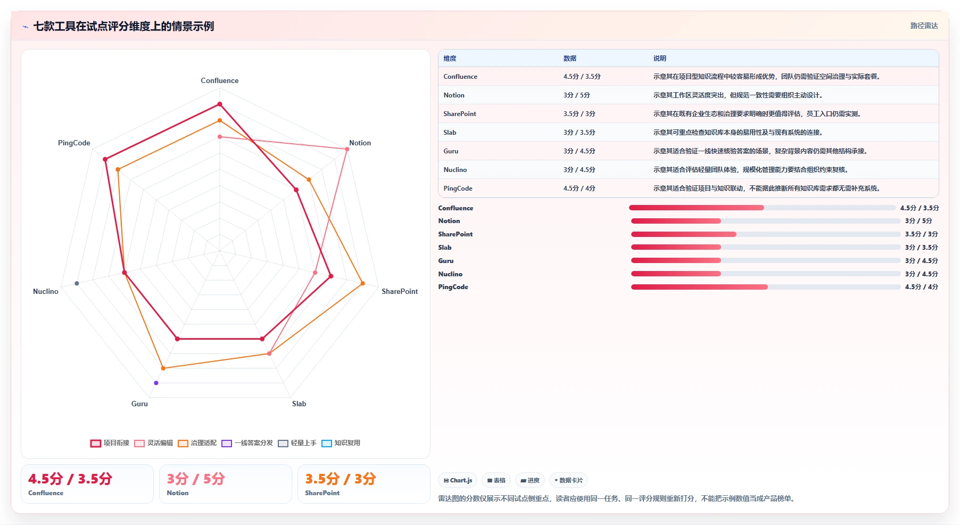960x525 pixels.
Task: Toggle the 轻量上手 legend series
Action: [297, 443]
